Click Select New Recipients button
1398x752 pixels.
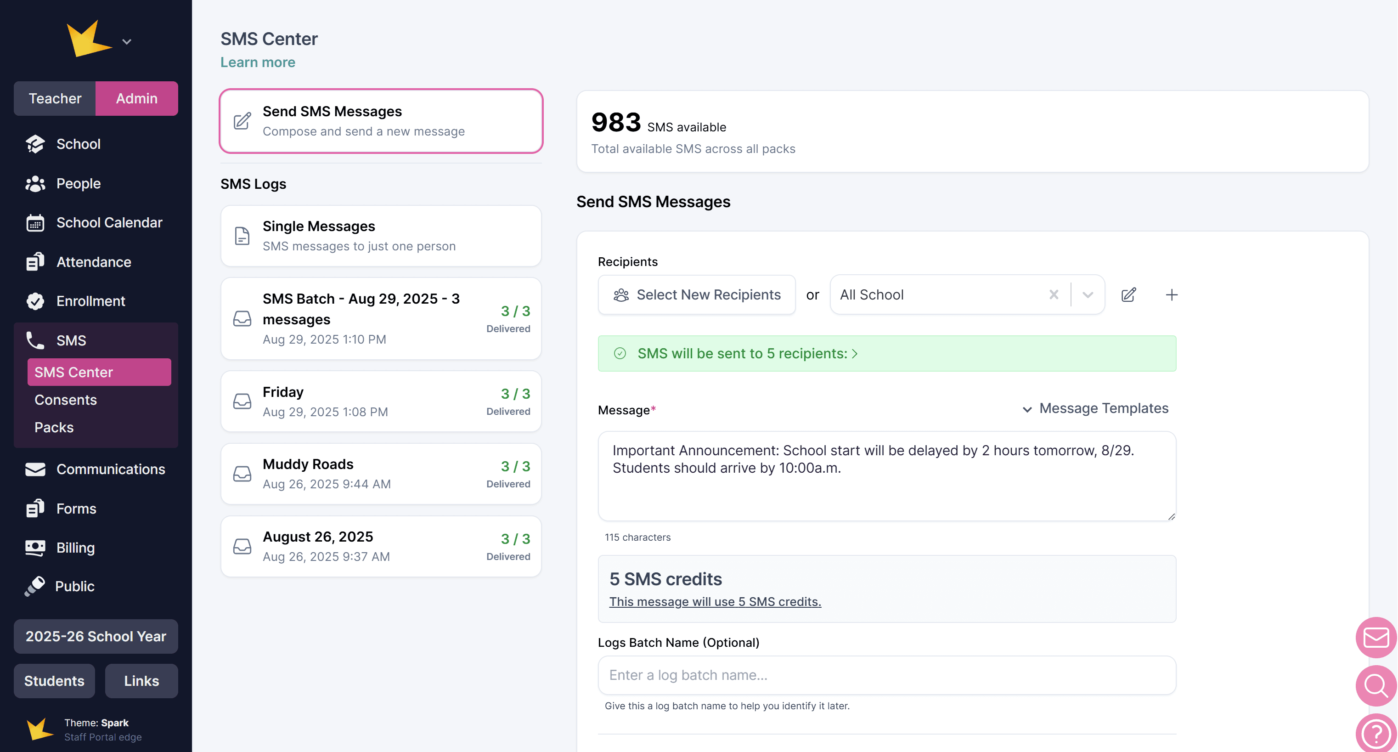(x=696, y=295)
